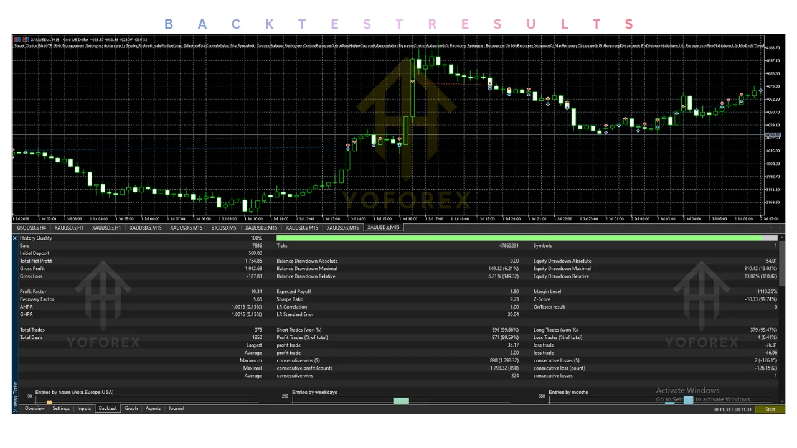Select the "Balance Drawdown Maximal" label

(x=308, y=269)
